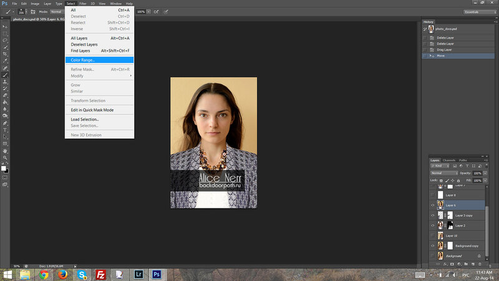Show Layer 10 via its visibility box
This screenshot has height=281, width=499.
point(432,236)
